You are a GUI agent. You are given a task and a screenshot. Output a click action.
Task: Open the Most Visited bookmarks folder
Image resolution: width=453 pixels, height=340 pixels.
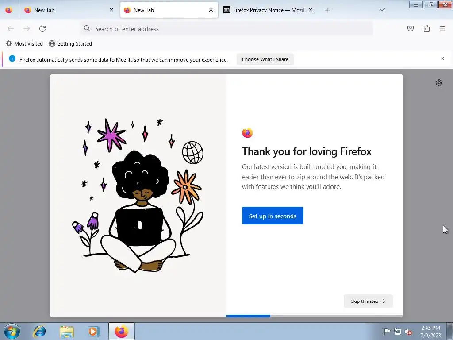[x=24, y=44]
